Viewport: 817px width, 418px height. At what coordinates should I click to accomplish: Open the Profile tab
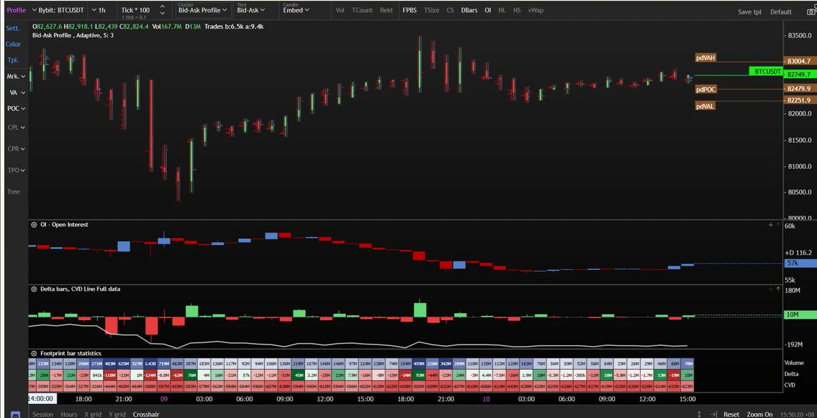(x=16, y=10)
